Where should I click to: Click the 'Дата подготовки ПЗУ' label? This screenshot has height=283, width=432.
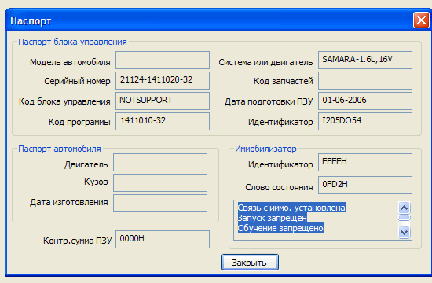coord(269,101)
